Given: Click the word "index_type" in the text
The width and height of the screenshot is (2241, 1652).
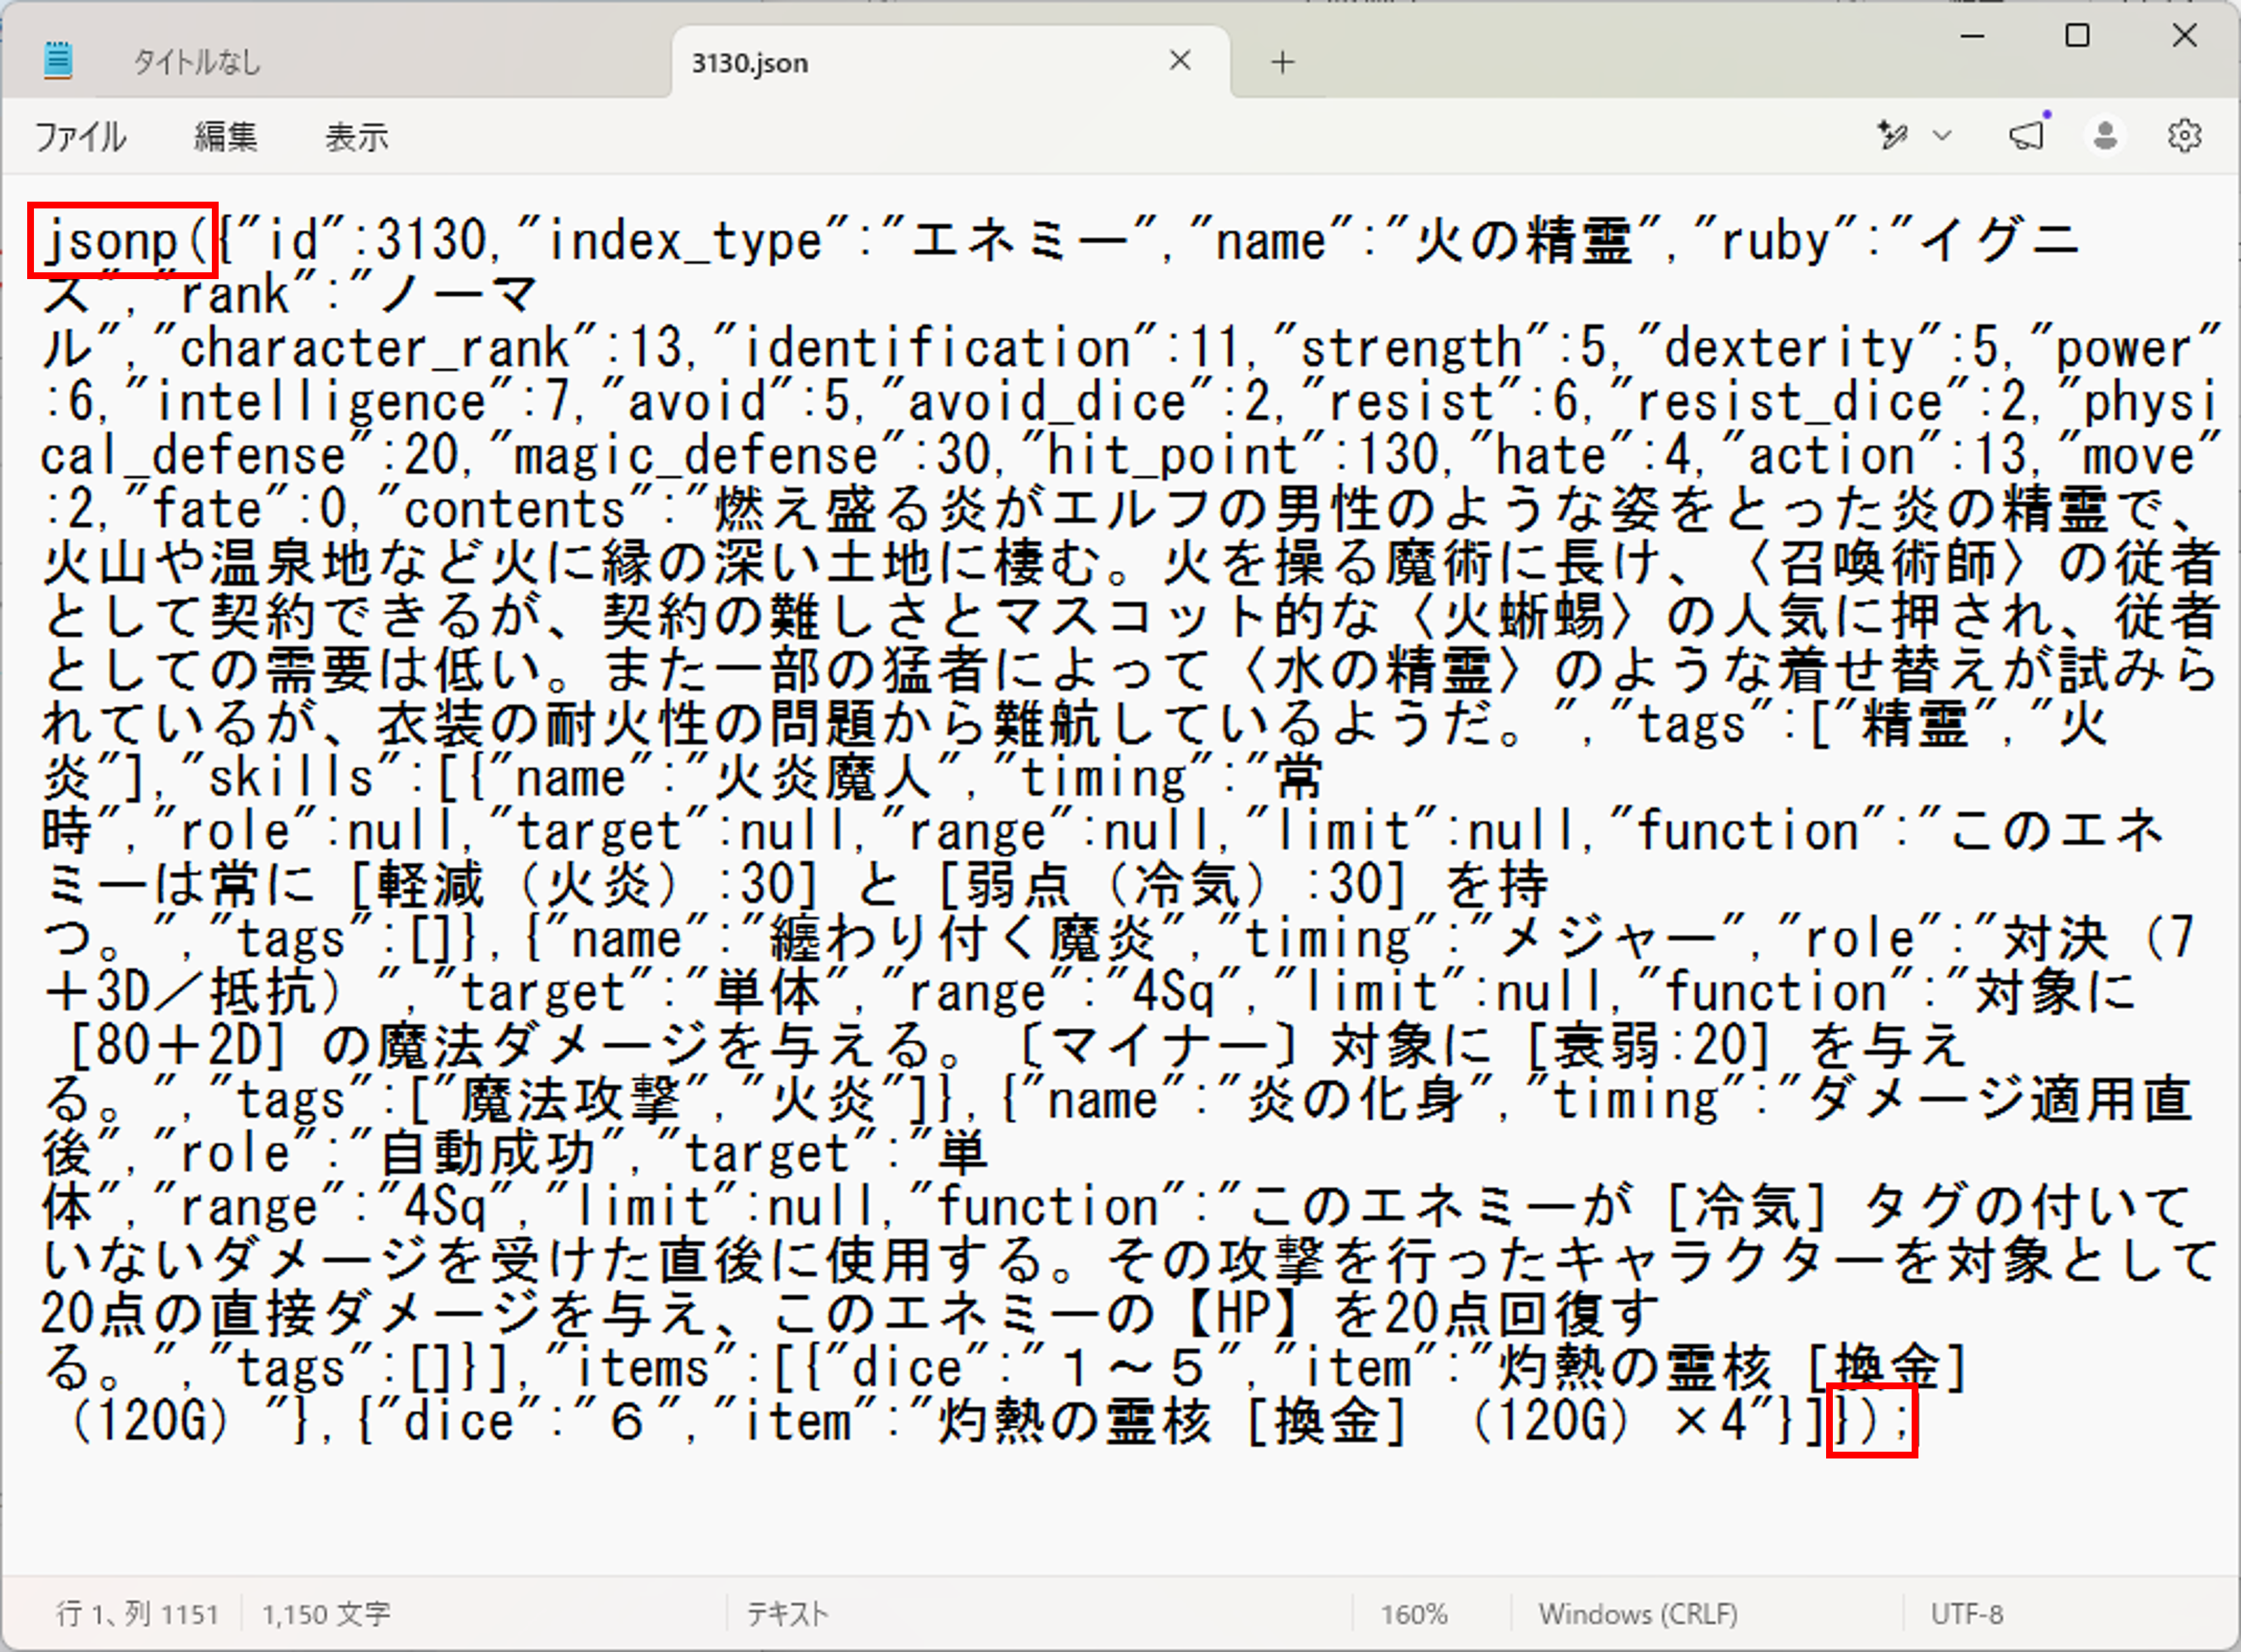Looking at the screenshot, I should click(685, 241).
